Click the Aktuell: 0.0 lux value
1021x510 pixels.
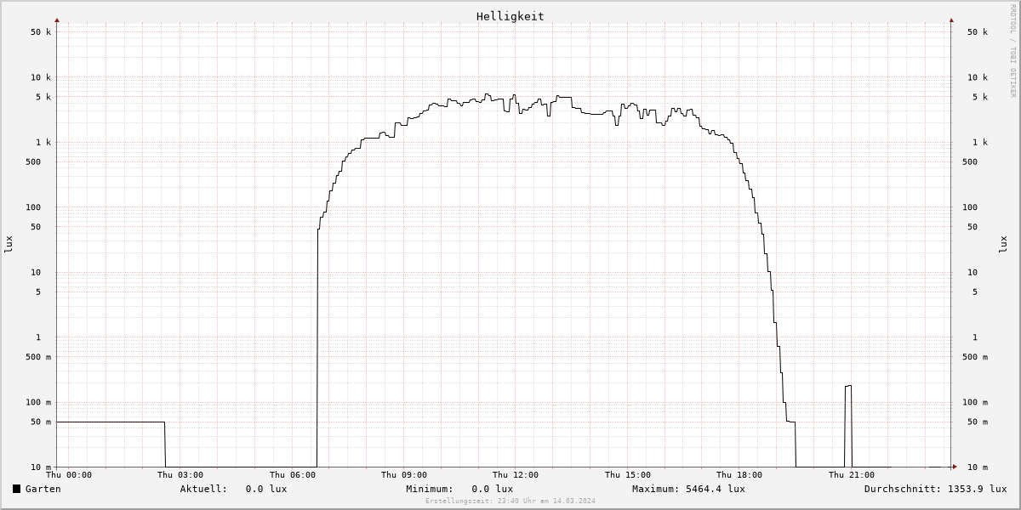coord(234,489)
